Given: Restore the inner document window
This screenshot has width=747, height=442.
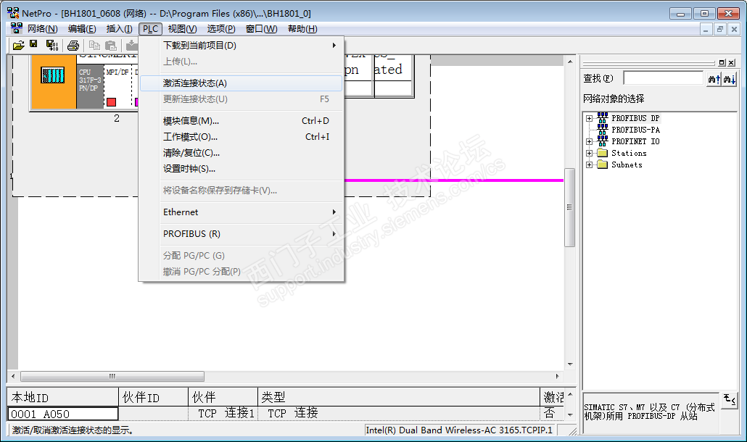Looking at the screenshot, I should (x=720, y=29).
